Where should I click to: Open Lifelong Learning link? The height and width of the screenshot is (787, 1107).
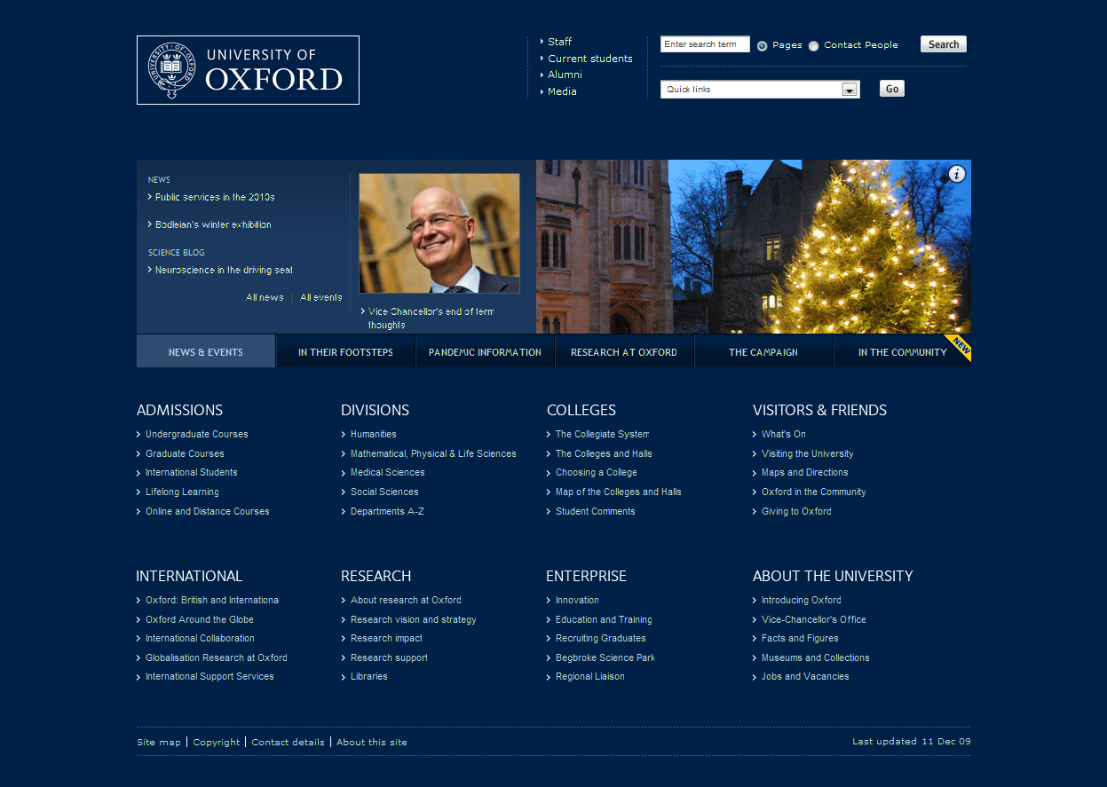tap(182, 492)
